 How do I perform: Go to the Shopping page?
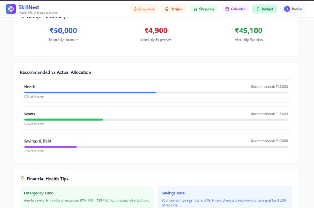pos(204,9)
